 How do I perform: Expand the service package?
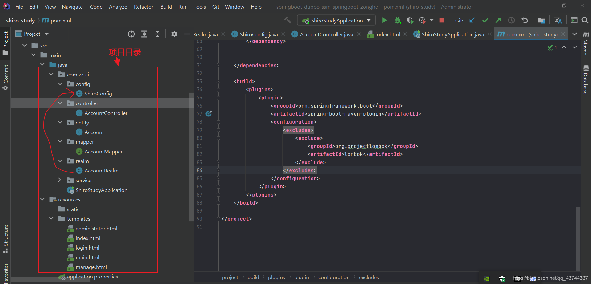pyautogui.click(x=60, y=180)
